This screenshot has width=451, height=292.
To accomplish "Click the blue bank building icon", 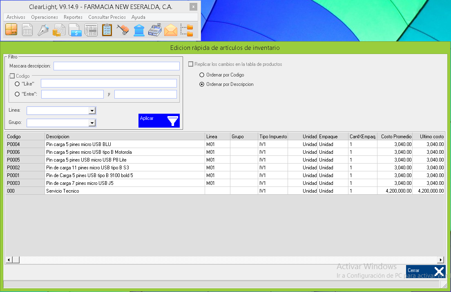I will pos(139,30).
